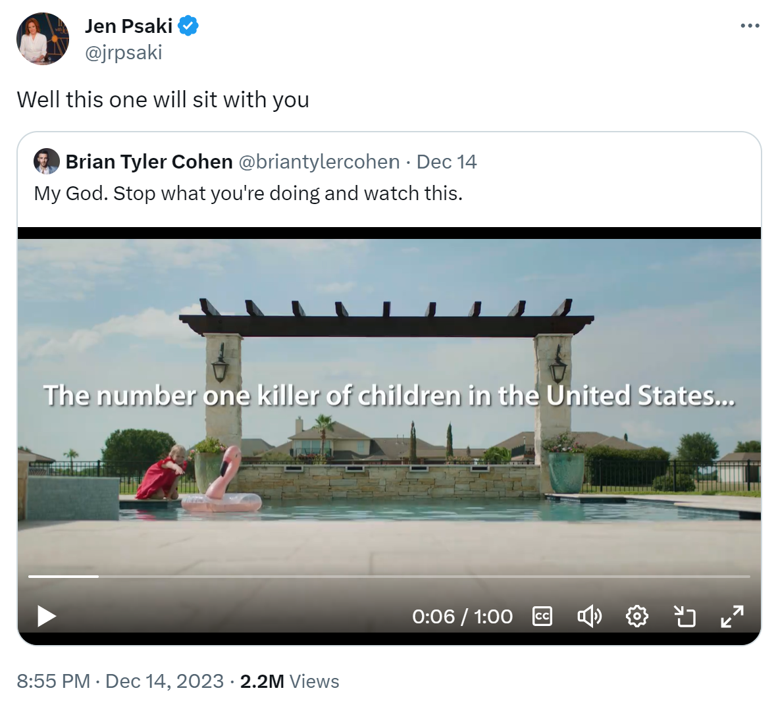The image size is (778, 703).
Task: Open playback quality options via the gear
Action: (636, 616)
